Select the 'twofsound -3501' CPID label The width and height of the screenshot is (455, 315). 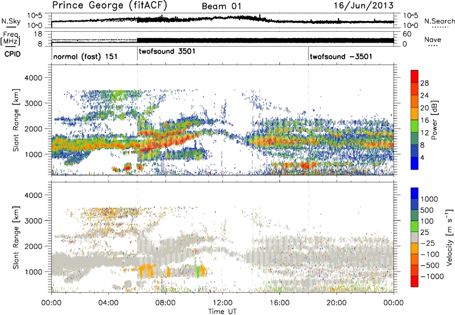(x=341, y=56)
